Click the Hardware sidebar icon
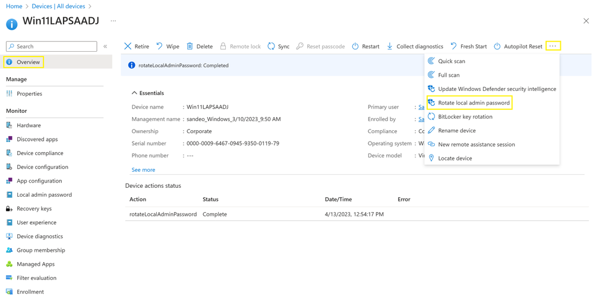 (10, 125)
